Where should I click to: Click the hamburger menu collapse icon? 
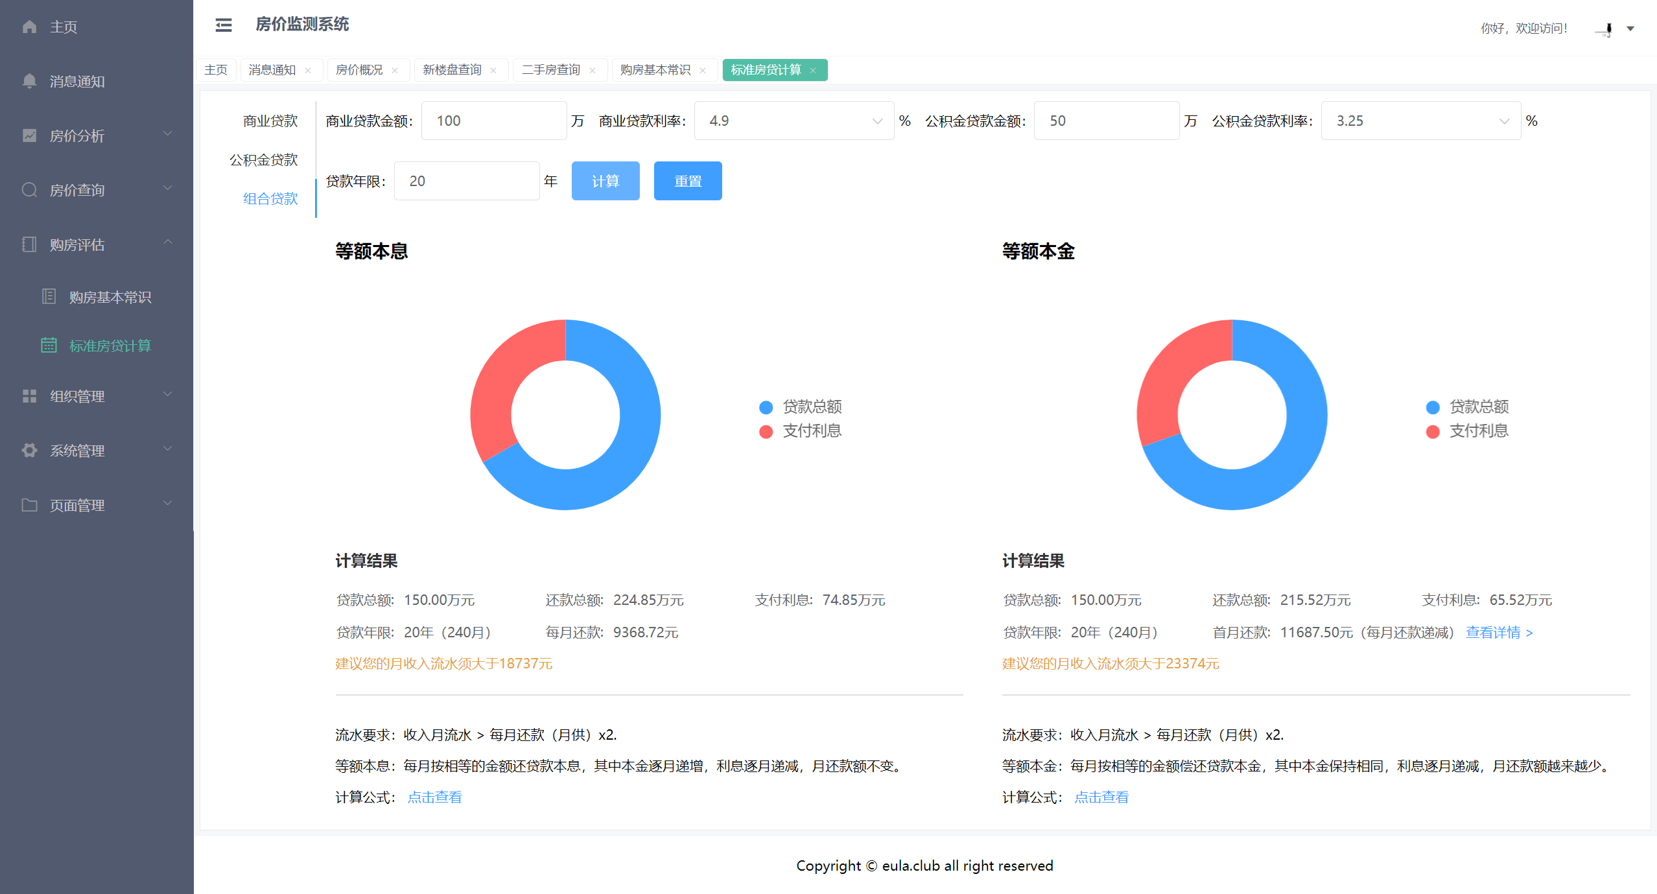click(x=224, y=25)
